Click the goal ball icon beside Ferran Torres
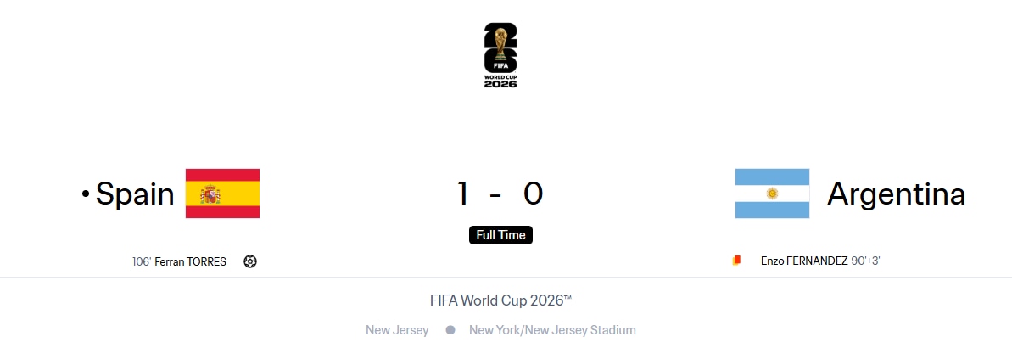Screen dimensions: 1012x348 coord(250,261)
